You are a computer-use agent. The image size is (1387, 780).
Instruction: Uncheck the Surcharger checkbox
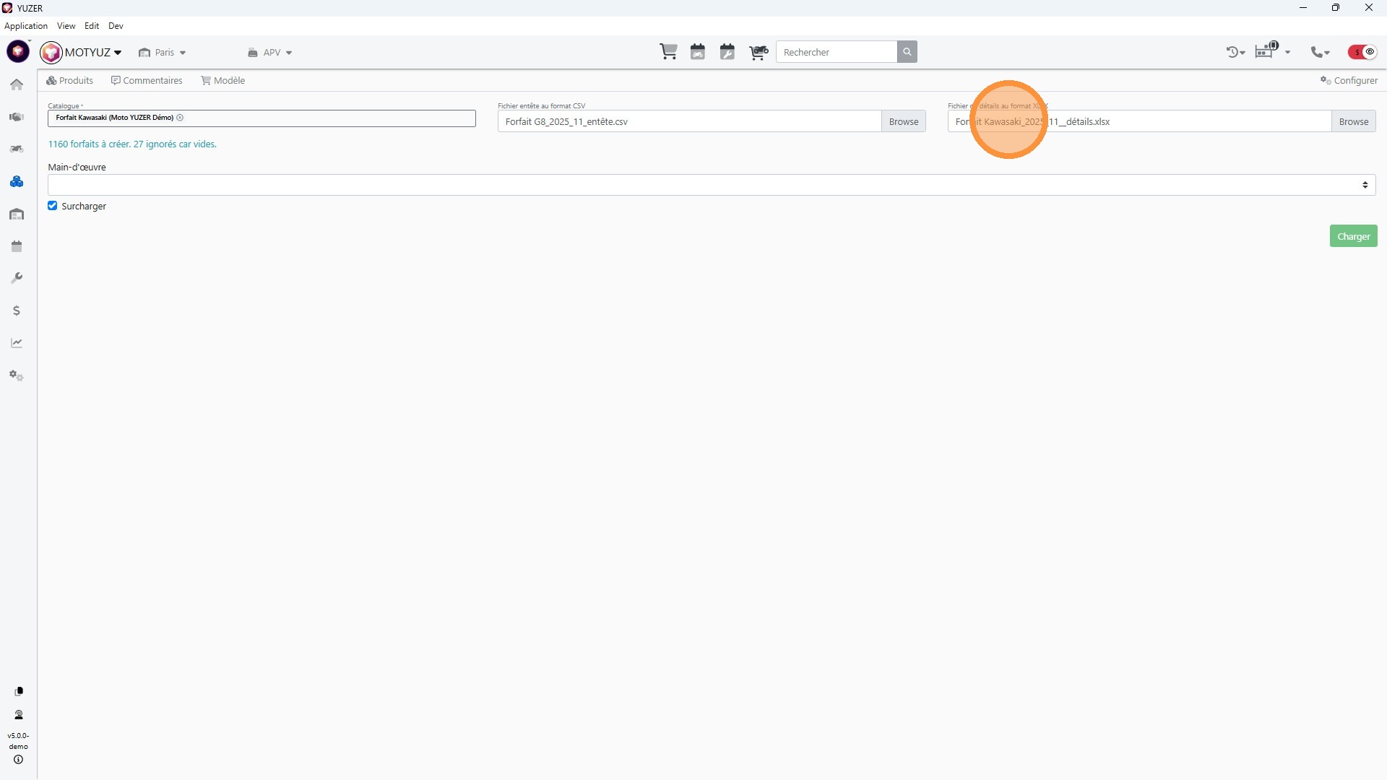53,206
